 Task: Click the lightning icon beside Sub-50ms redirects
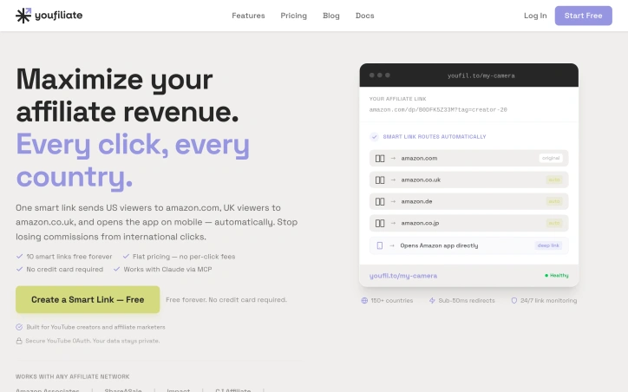[432, 301]
